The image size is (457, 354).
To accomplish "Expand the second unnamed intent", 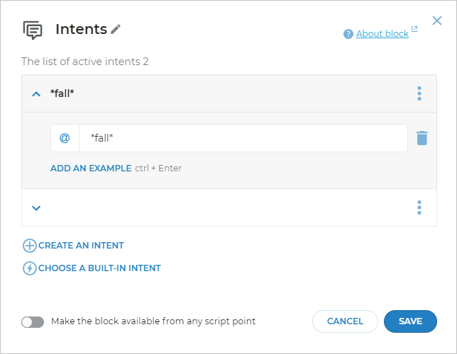I will [x=37, y=207].
